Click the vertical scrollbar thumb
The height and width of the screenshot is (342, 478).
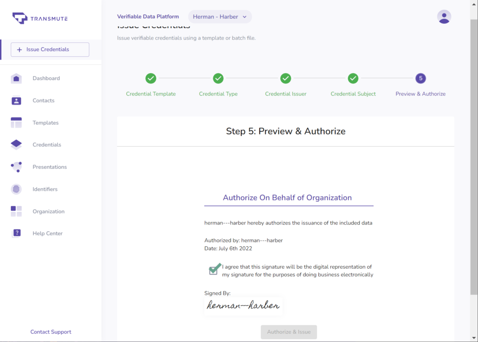[x=474, y=157]
